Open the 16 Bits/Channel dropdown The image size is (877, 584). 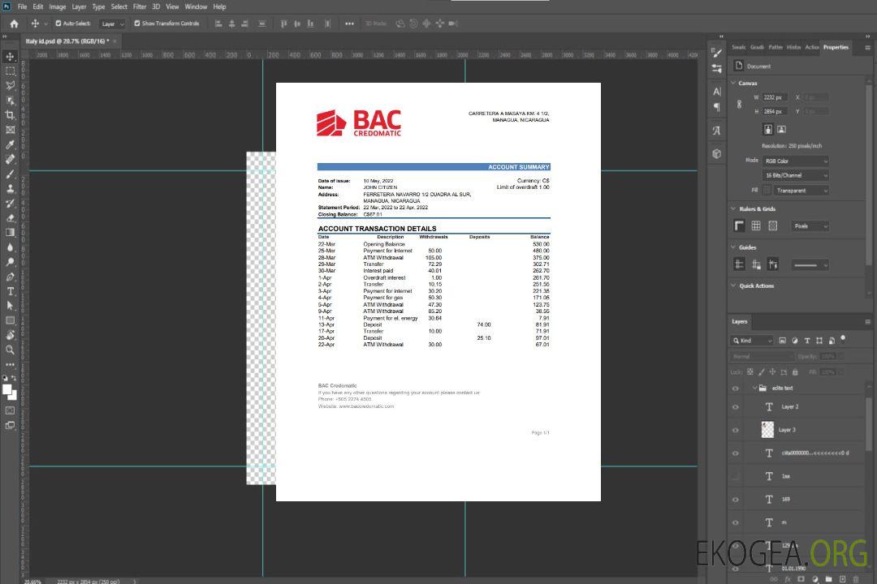coord(795,175)
